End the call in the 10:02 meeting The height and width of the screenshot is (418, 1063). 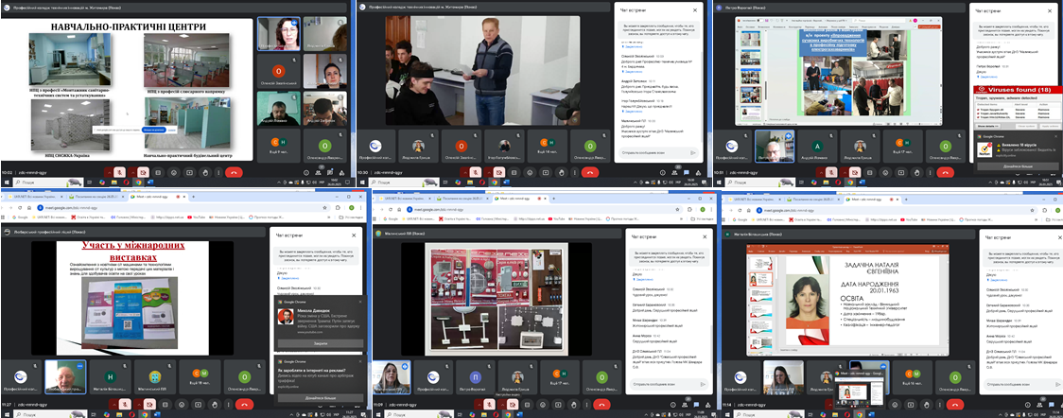(234, 173)
